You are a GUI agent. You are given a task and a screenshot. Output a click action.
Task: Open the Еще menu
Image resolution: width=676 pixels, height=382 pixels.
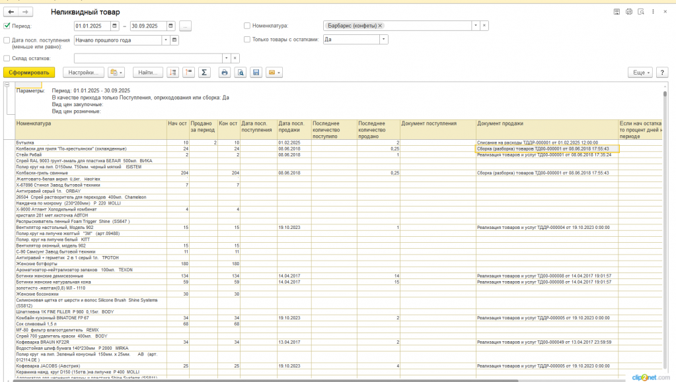tap(641, 73)
